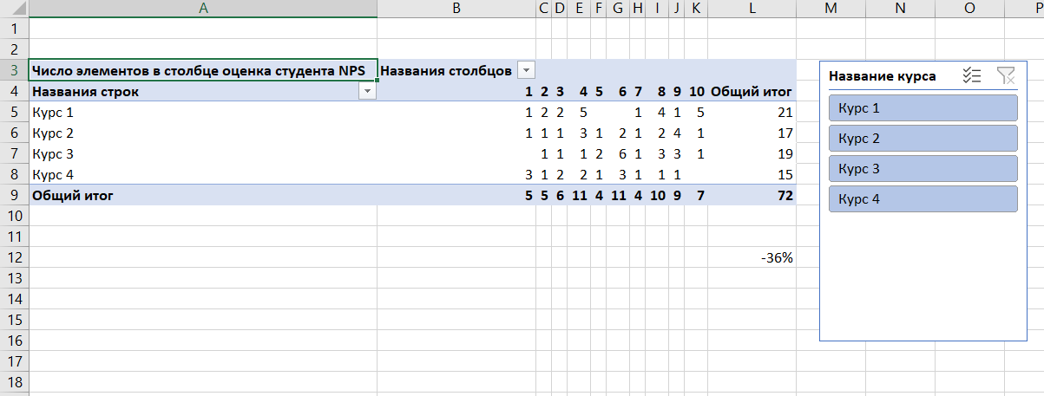Select column O header
This screenshot has width=1044, height=396.
click(x=969, y=9)
